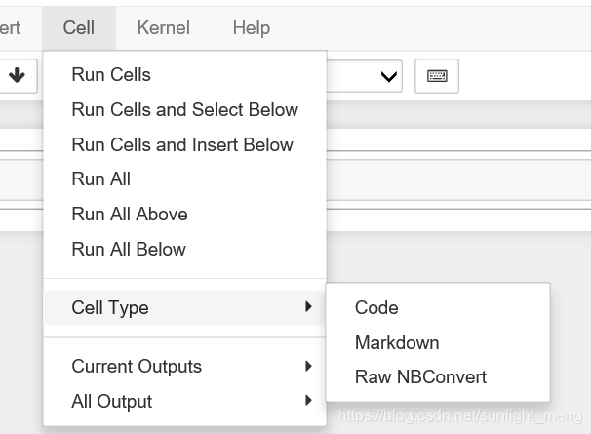The height and width of the screenshot is (434, 591).
Task: Choose Run Cells and Select Below
Action: tap(184, 110)
